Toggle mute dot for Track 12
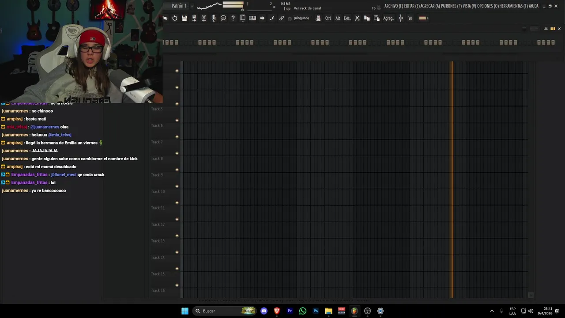The width and height of the screenshot is (565, 318). click(x=177, y=235)
